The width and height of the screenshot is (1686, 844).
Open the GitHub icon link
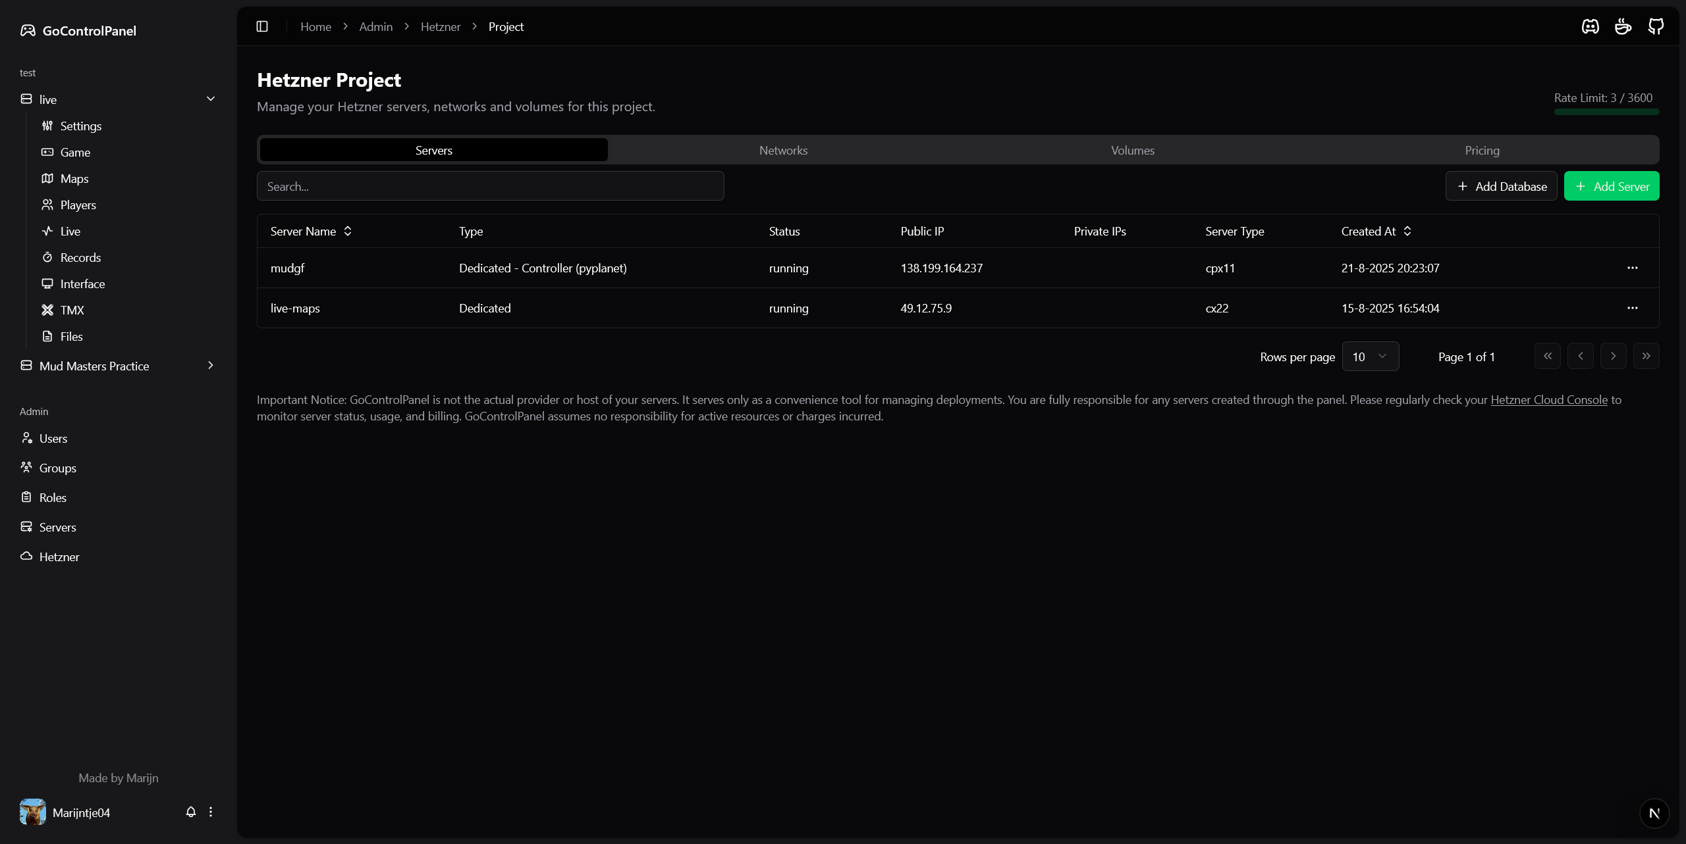[1656, 26]
